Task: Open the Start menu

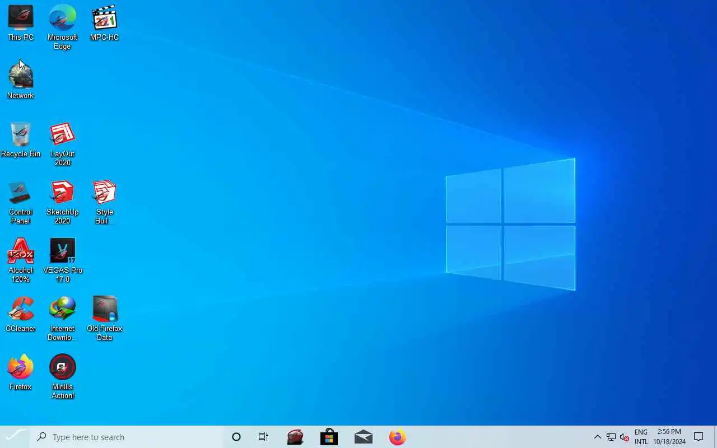Action: 15,437
